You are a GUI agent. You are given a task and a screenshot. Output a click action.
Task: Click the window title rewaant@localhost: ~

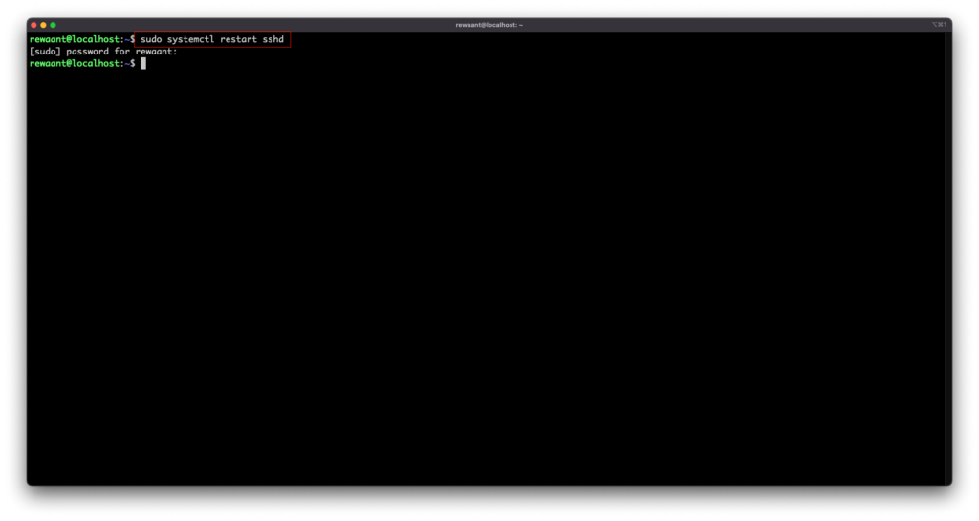pos(489,25)
